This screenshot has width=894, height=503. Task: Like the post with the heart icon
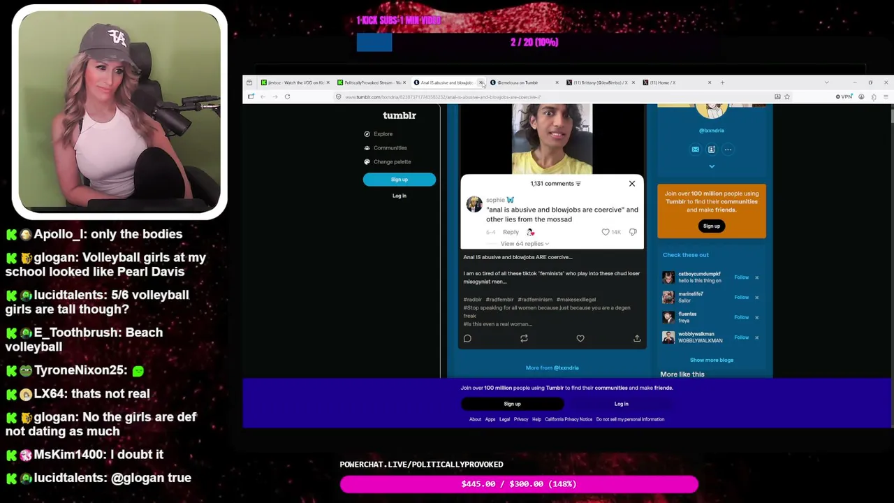pyautogui.click(x=580, y=339)
